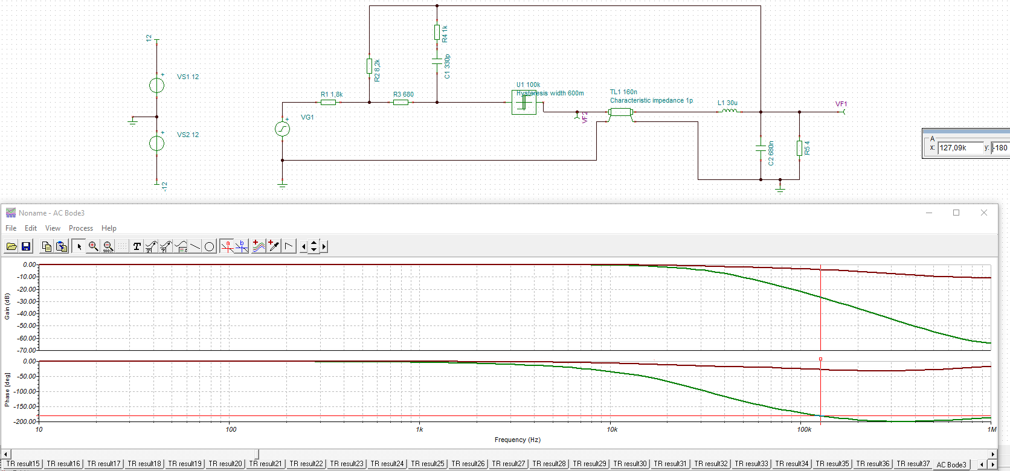1010x471 pixels.
Task: Copy the diagram to clipboard
Action: (x=47, y=246)
